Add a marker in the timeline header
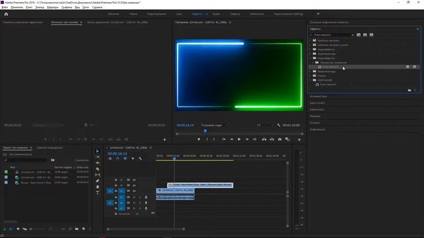424x238 pixels. 132,159
